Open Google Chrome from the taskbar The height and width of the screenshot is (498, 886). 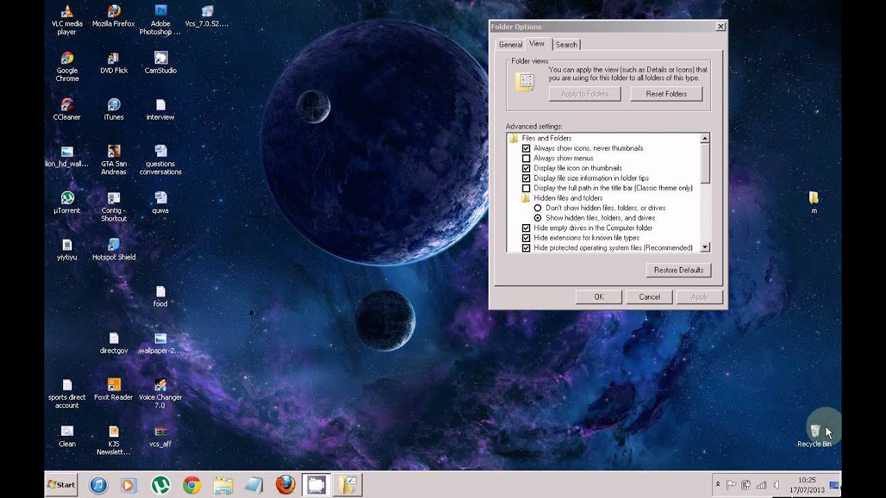pyautogui.click(x=192, y=485)
